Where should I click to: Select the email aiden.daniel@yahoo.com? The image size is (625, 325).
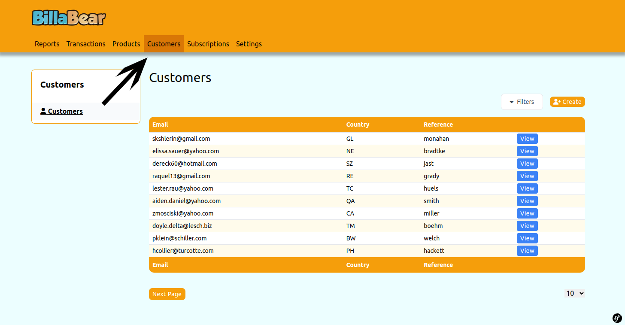187,201
